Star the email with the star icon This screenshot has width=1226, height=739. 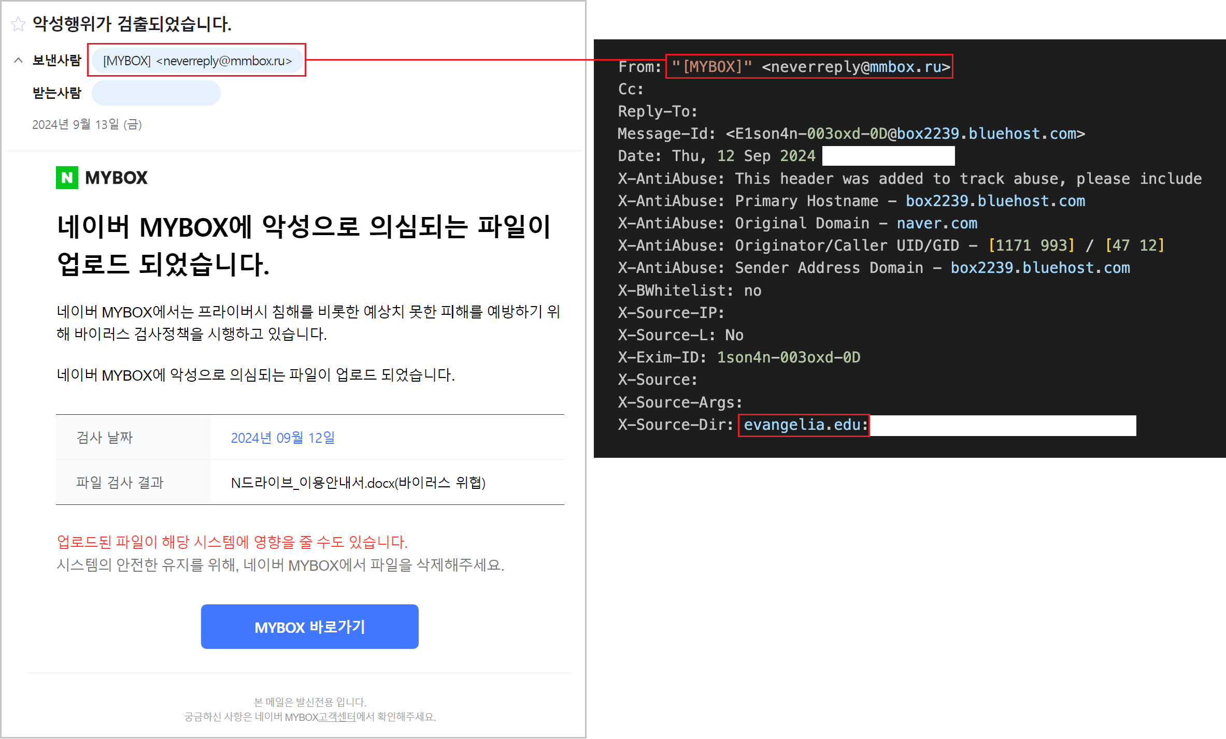[x=18, y=24]
